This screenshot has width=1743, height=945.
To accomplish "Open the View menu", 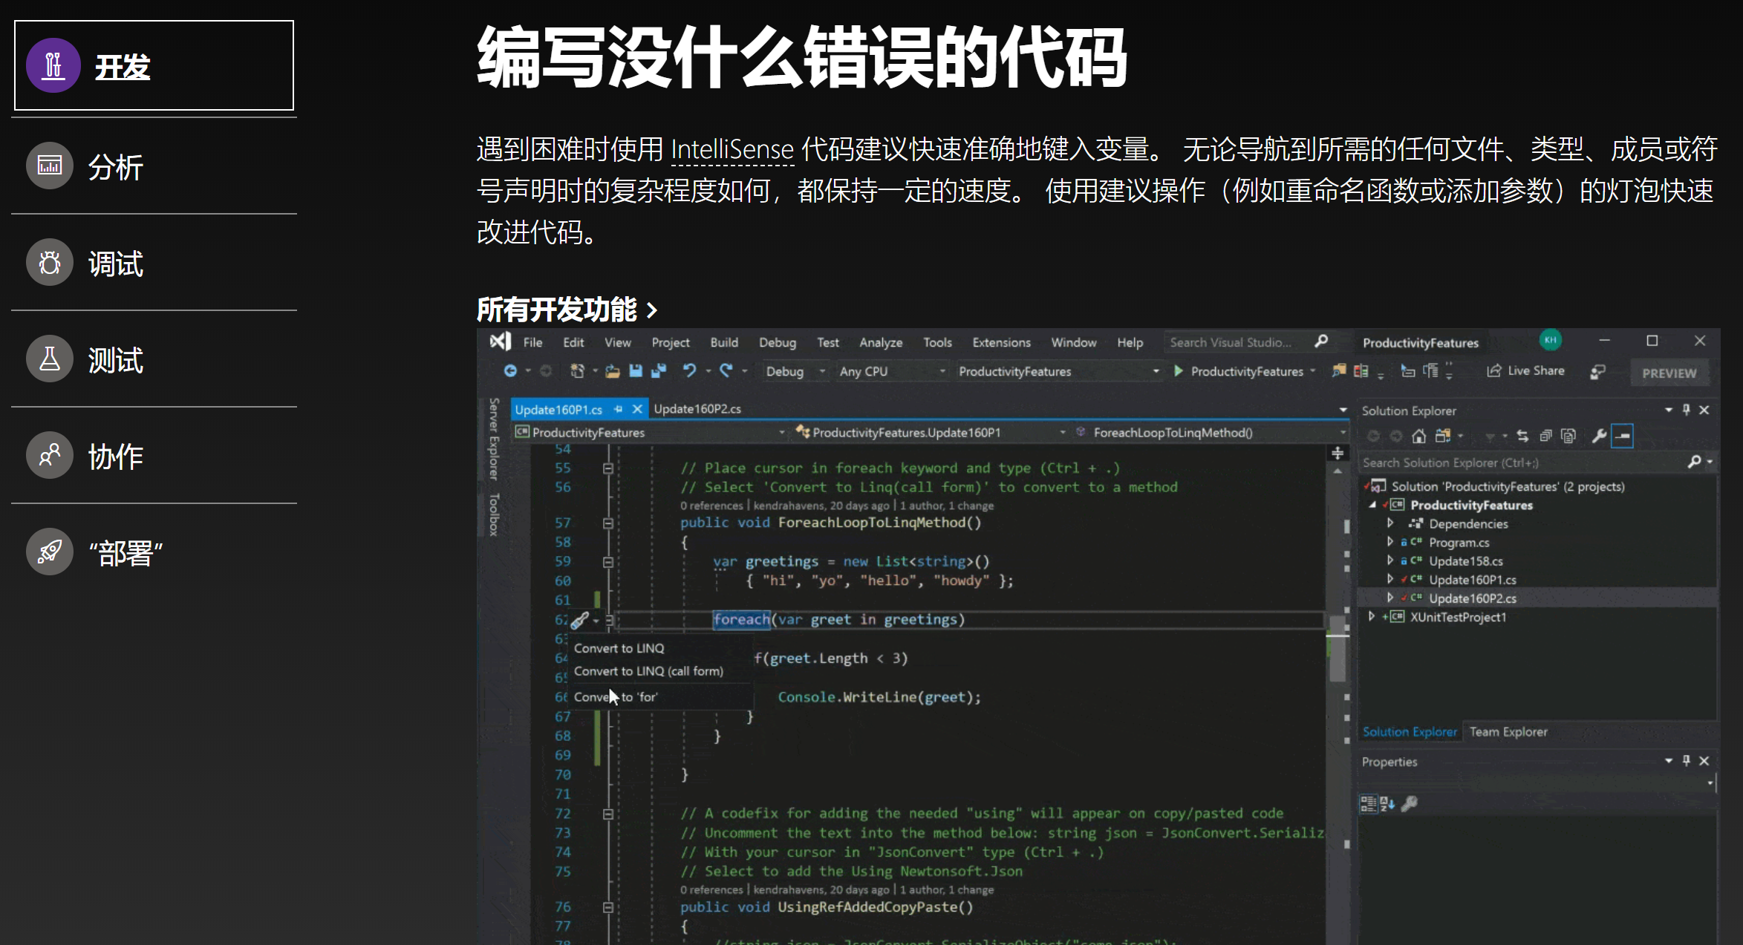I will (617, 342).
